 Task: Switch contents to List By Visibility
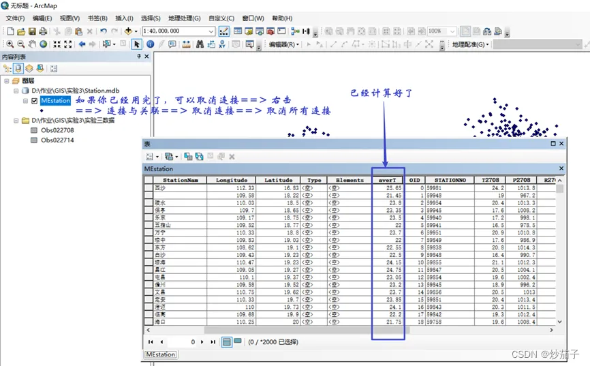pyautogui.click(x=29, y=69)
